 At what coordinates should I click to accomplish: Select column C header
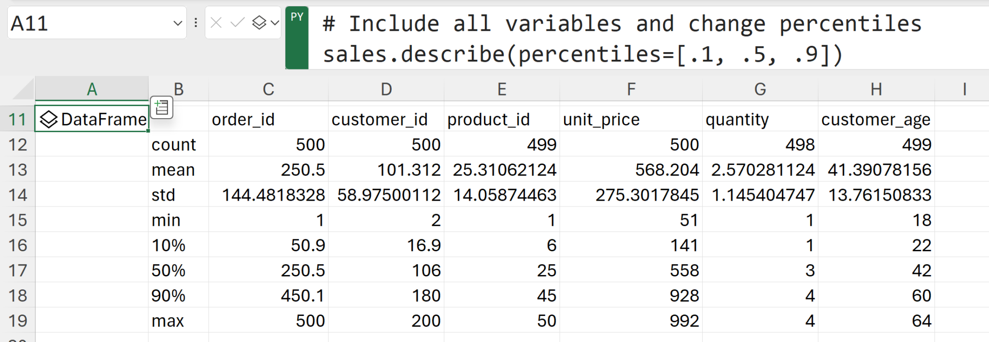[268, 89]
